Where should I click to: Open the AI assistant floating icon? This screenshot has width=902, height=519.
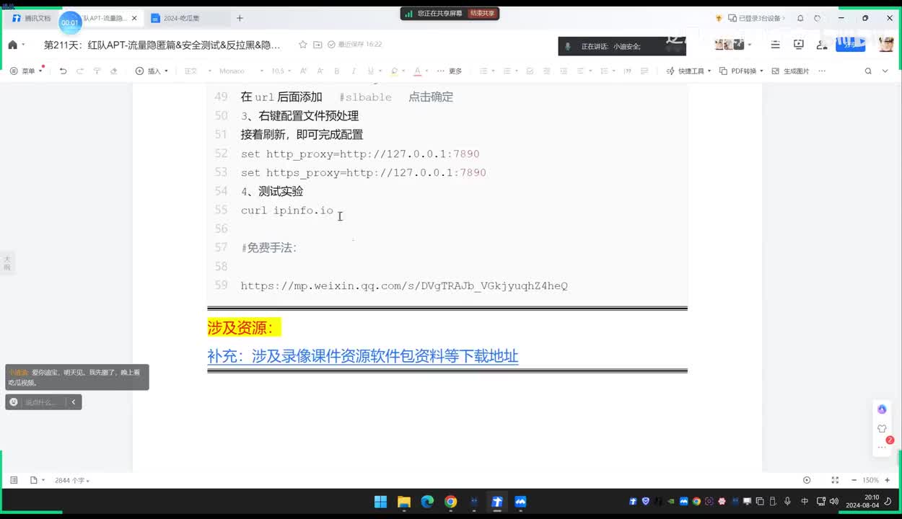pyautogui.click(x=882, y=409)
